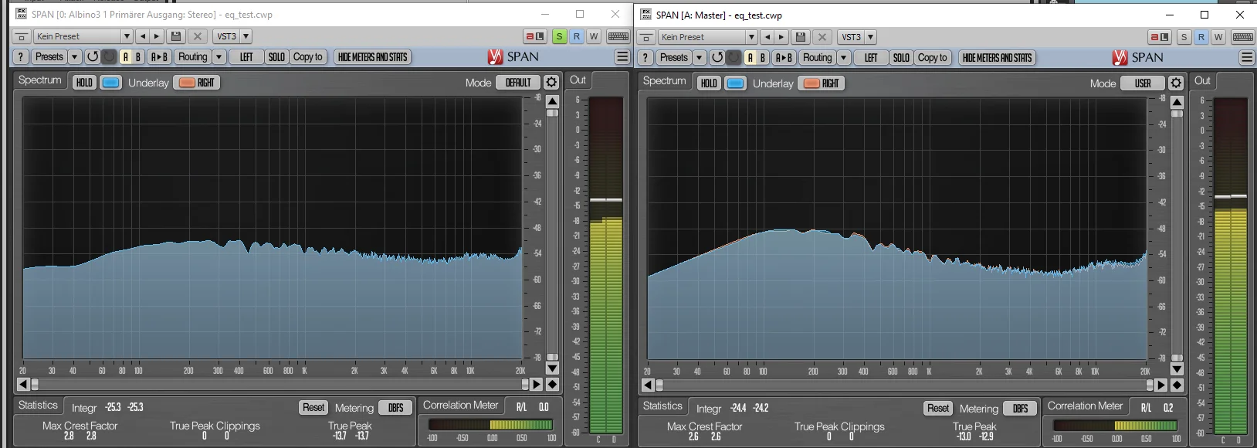Click the Voxengo SPAN logo in the Master window
Viewport: 1257px width, 448px height.
click(x=1138, y=57)
